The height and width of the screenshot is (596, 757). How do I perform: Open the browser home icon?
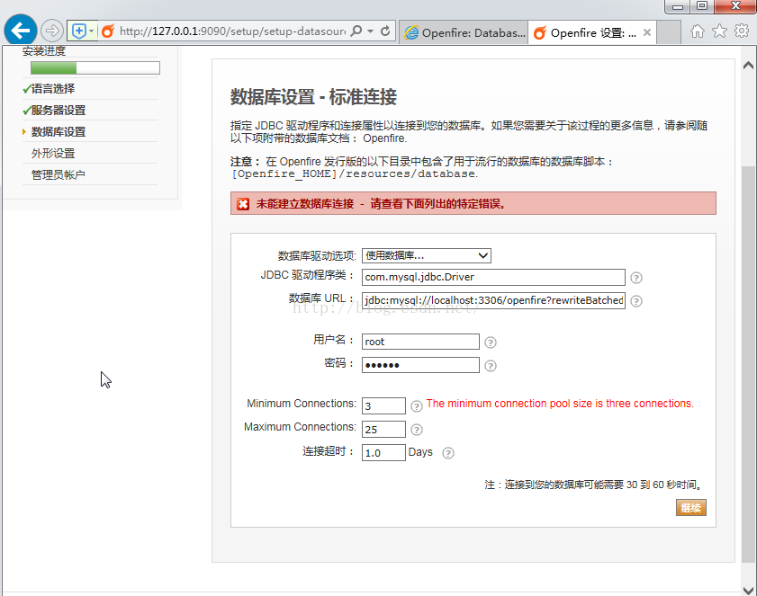click(697, 31)
